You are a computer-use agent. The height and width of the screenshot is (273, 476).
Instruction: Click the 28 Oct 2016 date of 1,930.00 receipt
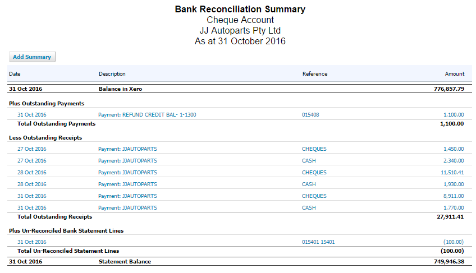coord(32,184)
